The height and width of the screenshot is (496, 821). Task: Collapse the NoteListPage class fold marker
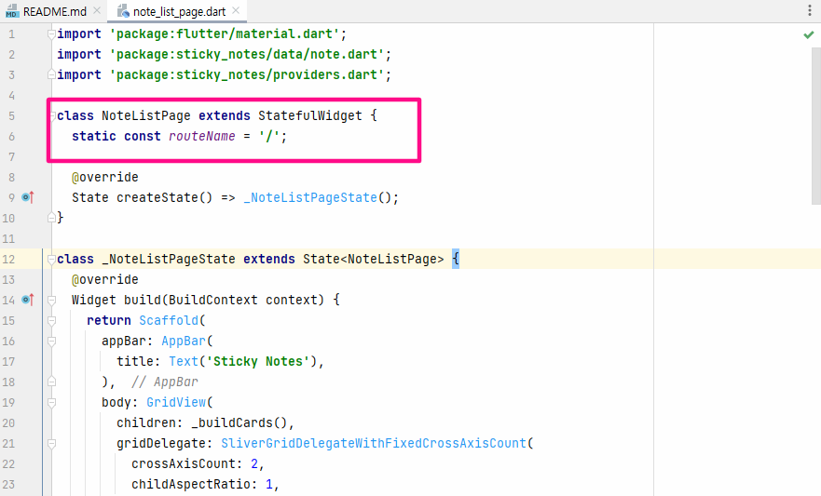pyautogui.click(x=51, y=116)
